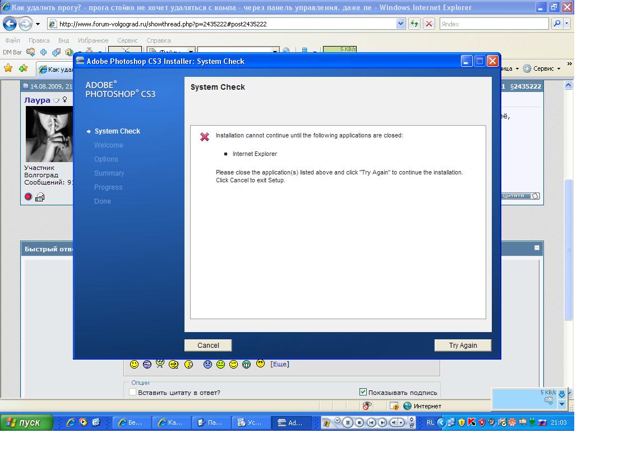Open the search provider dropdown arrow
This screenshot has height=474, width=632.
[567, 24]
